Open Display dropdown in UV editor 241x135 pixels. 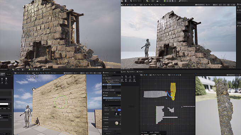pyautogui.click(x=140, y=72)
